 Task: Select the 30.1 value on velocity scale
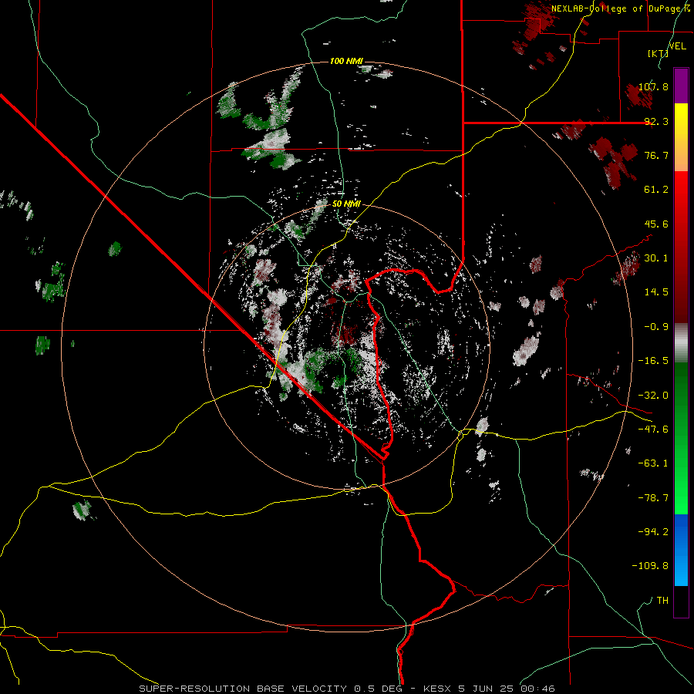[656, 258]
